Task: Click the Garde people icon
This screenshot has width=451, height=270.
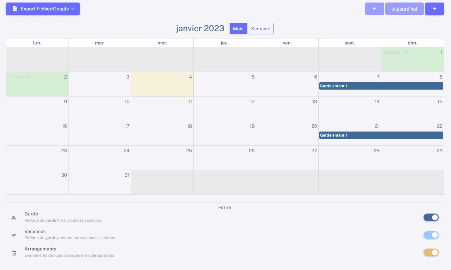Action: pos(14,218)
